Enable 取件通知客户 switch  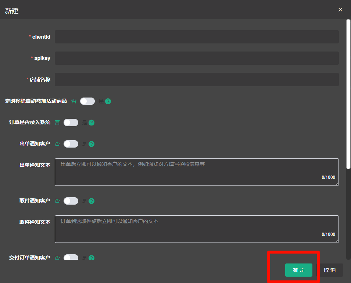pos(71,201)
